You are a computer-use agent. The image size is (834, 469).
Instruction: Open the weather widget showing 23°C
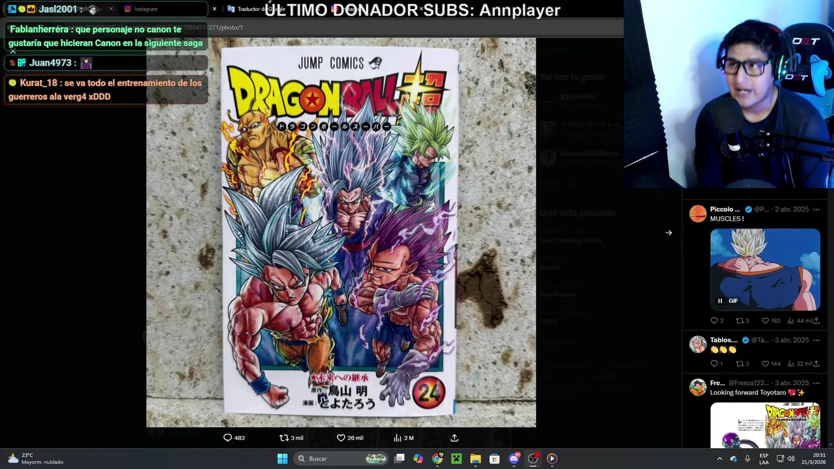(x=36, y=459)
